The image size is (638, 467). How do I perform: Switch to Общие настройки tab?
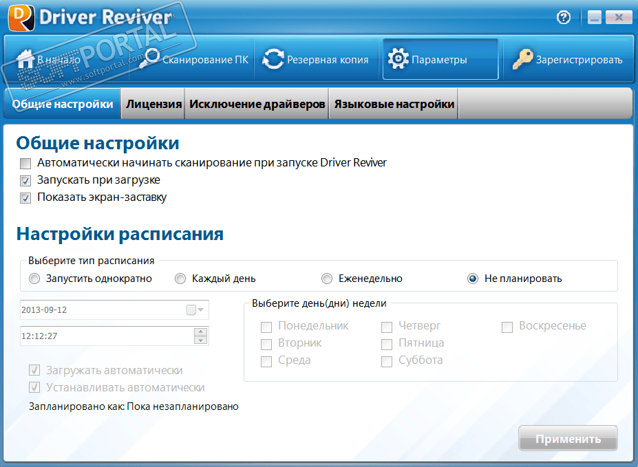point(63,104)
